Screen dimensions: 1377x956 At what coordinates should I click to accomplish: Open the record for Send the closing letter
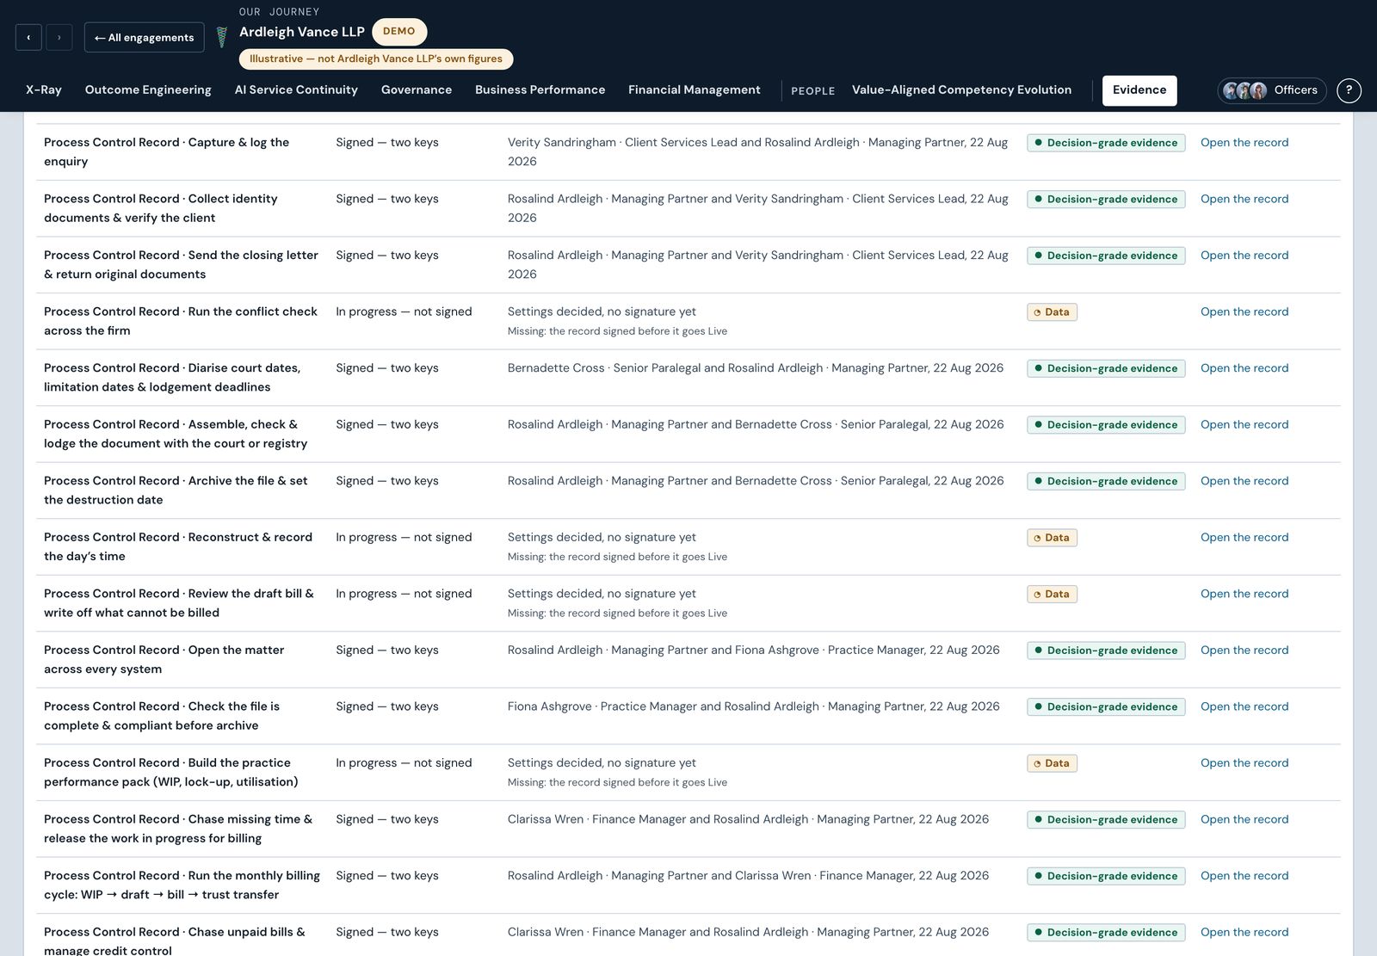click(1244, 256)
